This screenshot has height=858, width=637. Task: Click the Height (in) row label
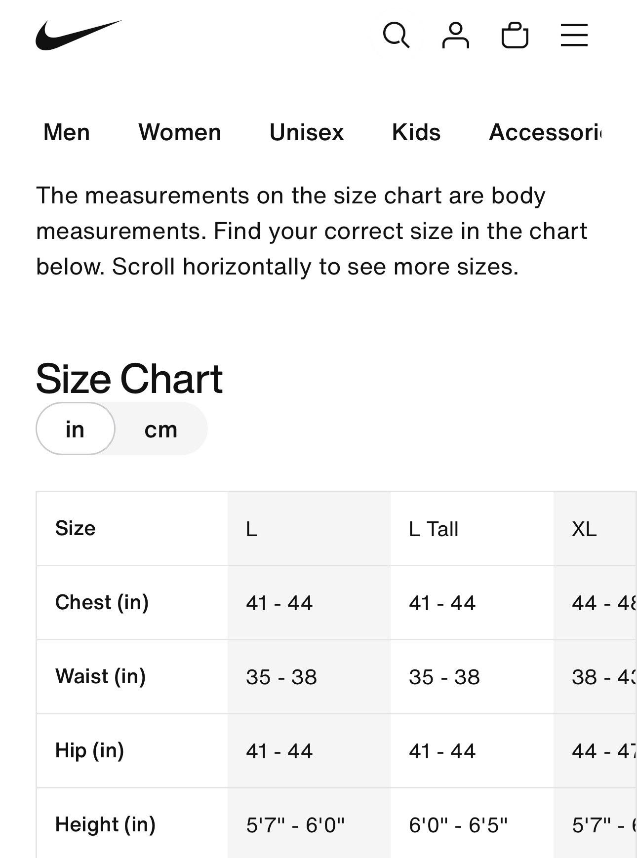105,824
